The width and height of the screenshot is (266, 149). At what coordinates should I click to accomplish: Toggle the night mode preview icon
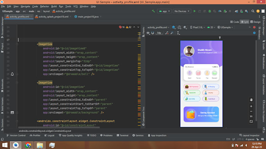click(185, 27)
